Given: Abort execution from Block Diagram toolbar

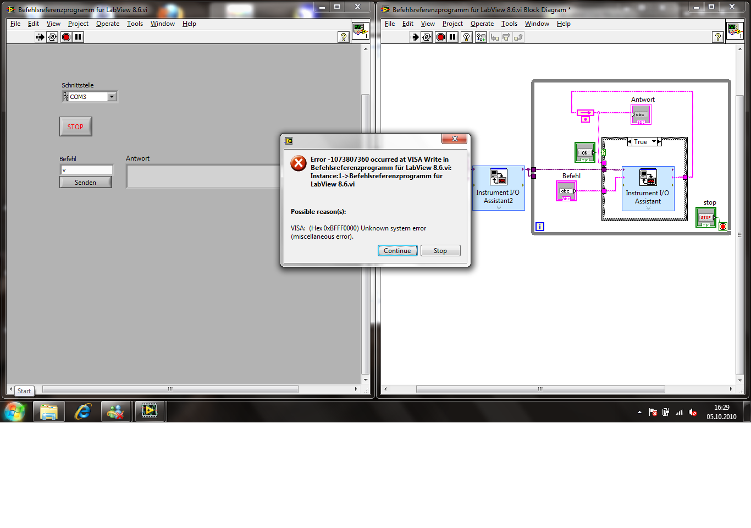Looking at the screenshot, I should coord(440,37).
